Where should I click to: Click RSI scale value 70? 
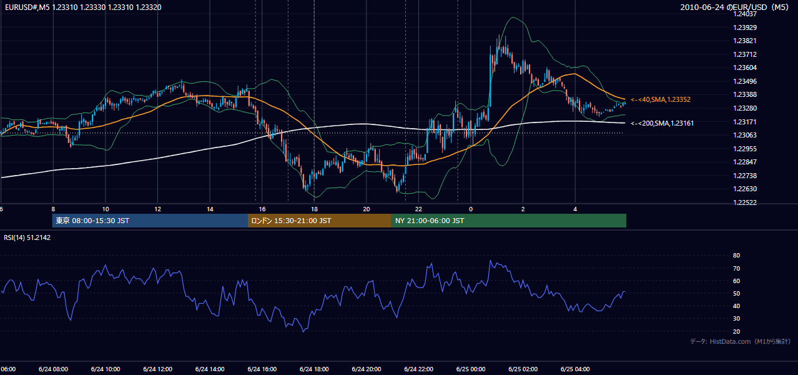(736, 268)
